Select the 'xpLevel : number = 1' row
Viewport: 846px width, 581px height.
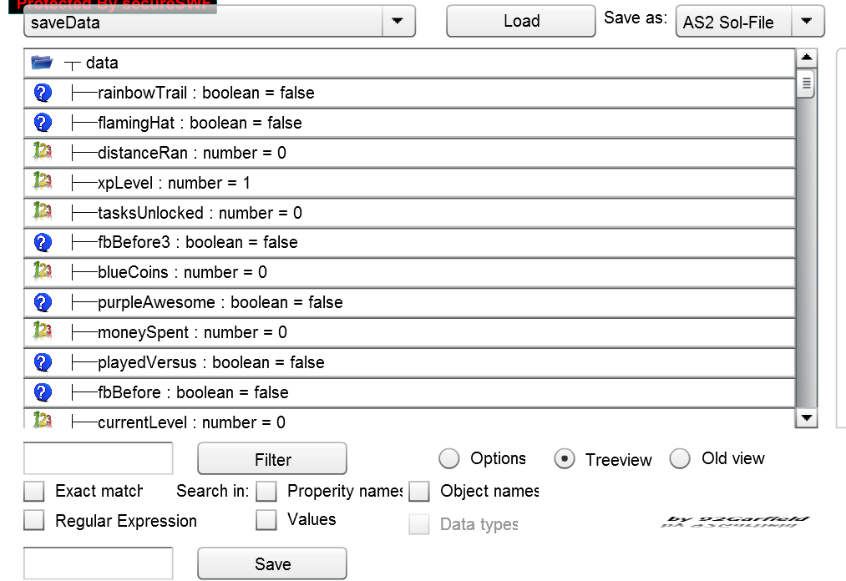coord(409,183)
